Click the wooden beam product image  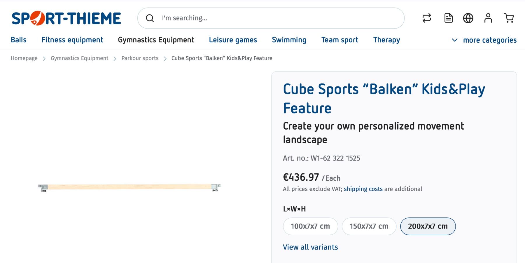129,187
